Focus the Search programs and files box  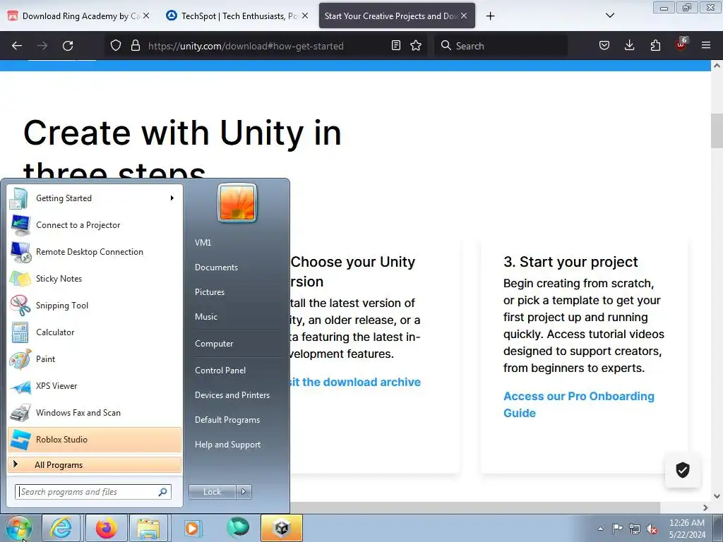point(93,492)
